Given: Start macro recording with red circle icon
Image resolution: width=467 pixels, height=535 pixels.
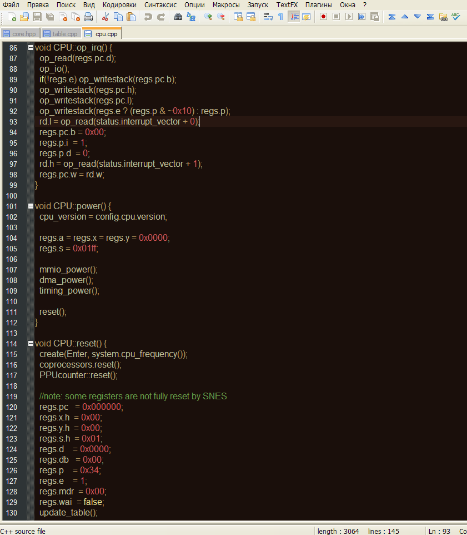Looking at the screenshot, I should [x=323, y=17].
